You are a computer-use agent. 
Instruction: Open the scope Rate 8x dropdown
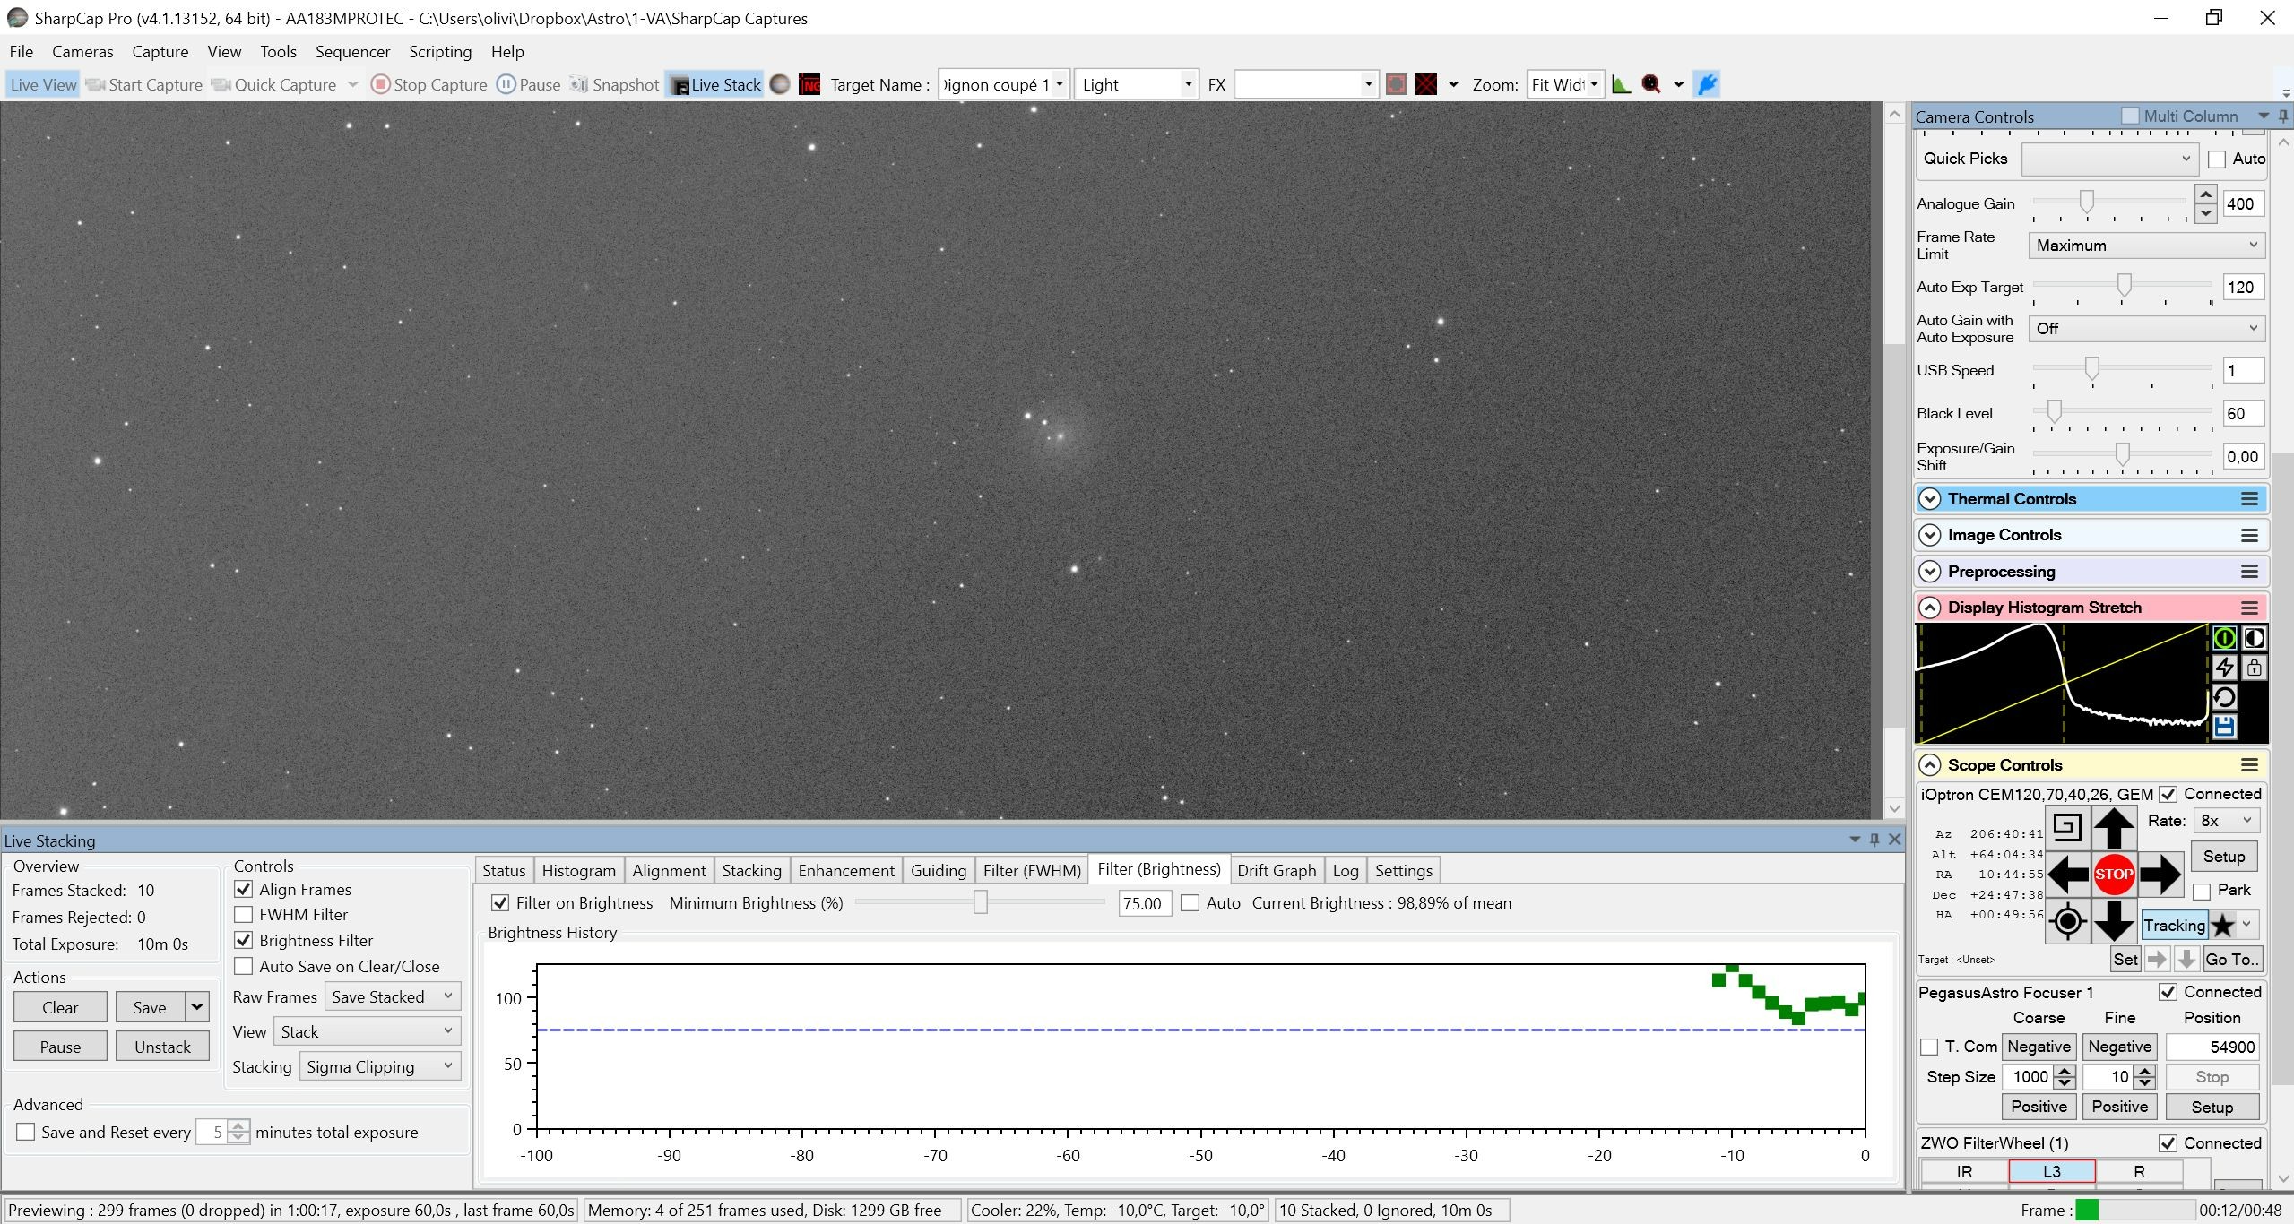click(2227, 821)
